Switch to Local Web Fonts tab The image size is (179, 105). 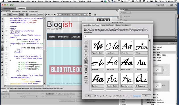pos(107,25)
